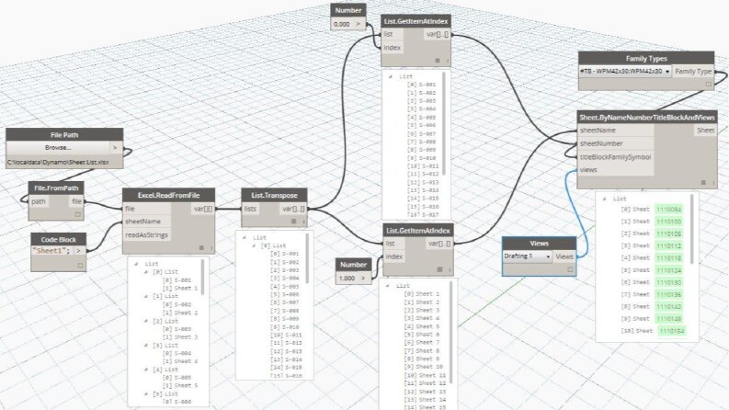
Task: Collapse the [2] List in Excel.ReadFromFile preview
Action: coord(146,321)
